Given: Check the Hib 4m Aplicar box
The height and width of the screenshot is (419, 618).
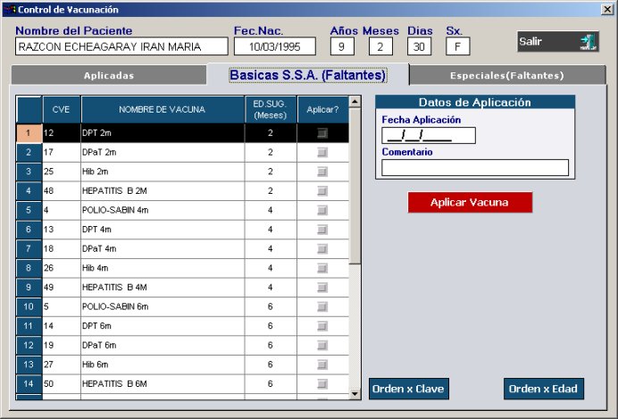Looking at the screenshot, I should (322, 268).
